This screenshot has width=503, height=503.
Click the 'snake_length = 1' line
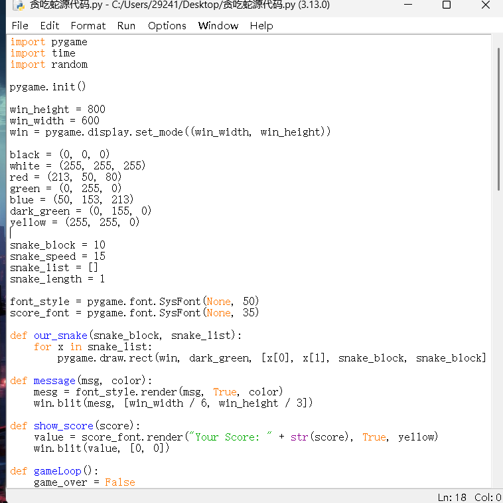(57, 279)
